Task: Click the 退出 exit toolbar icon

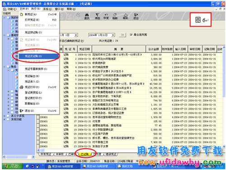Action: [136, 16]
